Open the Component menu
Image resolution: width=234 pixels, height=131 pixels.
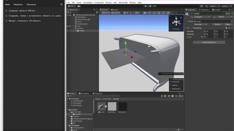pos(99,3)
